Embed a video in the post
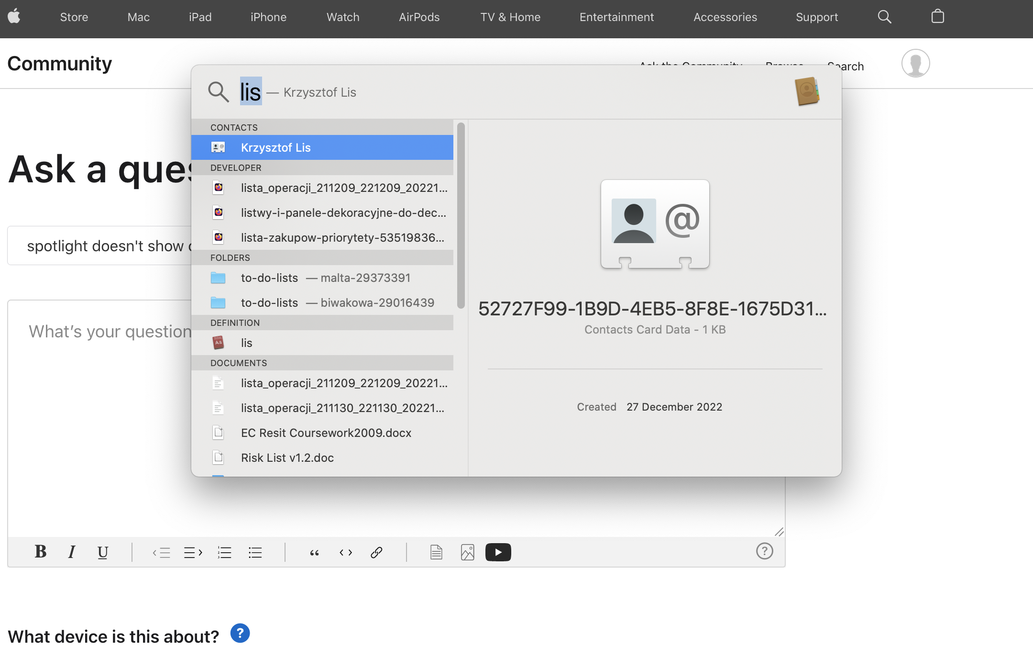The image size is (1033, 647). click(x=498, y=552)
